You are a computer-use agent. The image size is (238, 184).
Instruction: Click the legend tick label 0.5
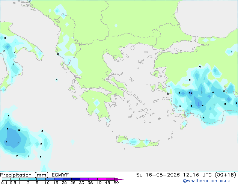click(x=13, y=182)
